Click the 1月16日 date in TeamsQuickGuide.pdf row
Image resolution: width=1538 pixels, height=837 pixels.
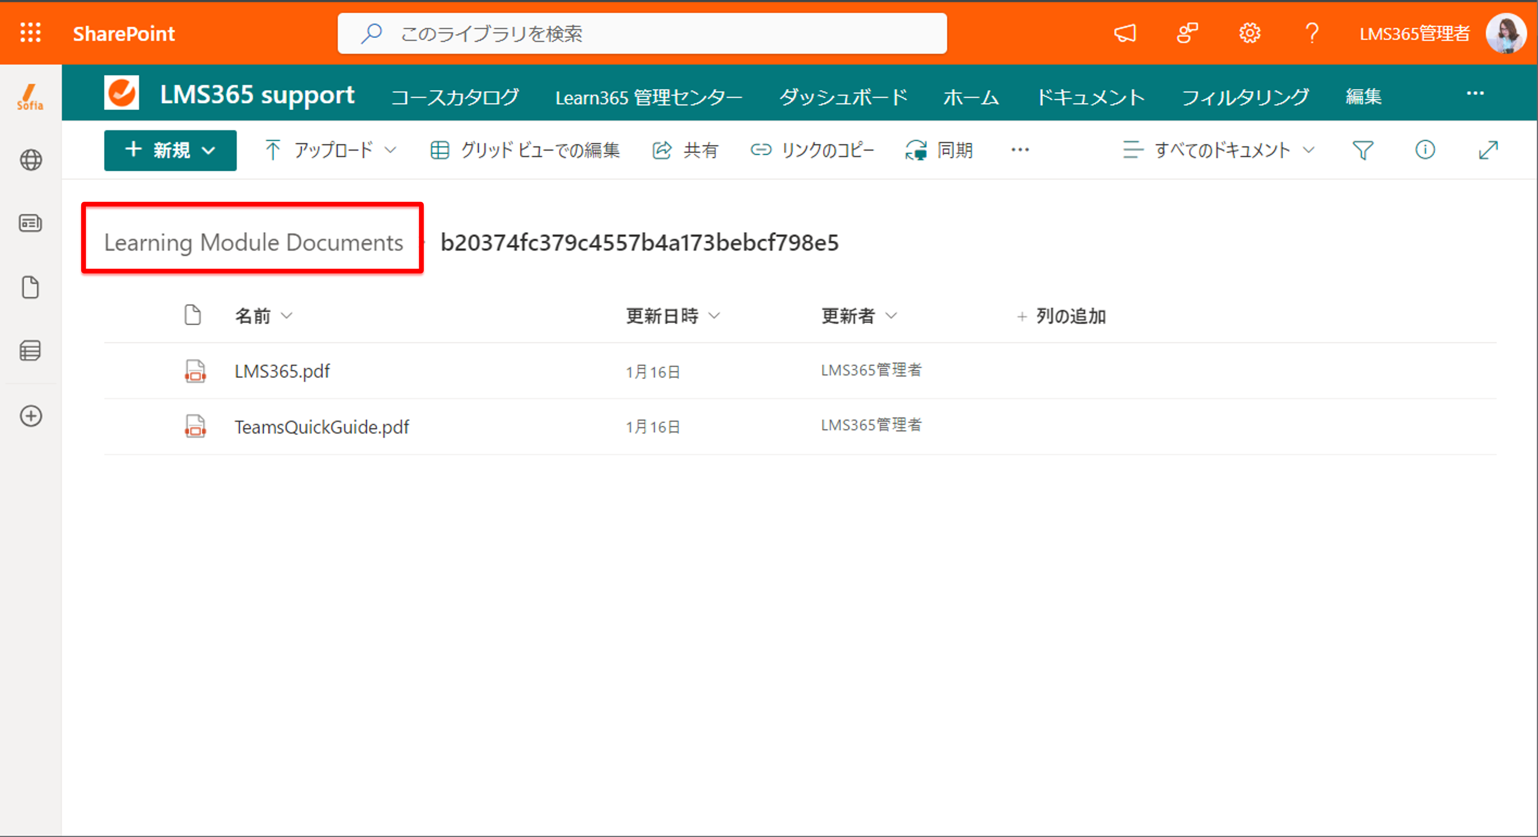point(652,427)
